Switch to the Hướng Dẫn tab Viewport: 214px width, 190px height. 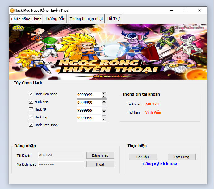pos(55,19)
